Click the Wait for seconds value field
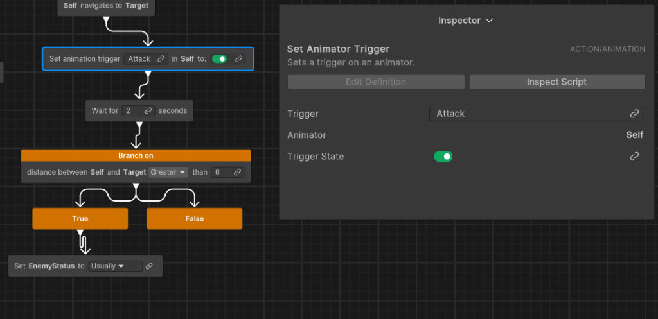Image resolution: width=658 pixels, height=319 pixels. pyautogui.click(x=132, y=111)
